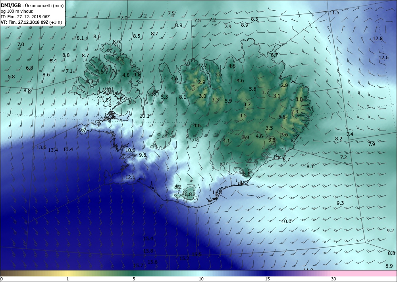Click the map value "5.3"
The image size is (397, 282).
[x=164, y=97]
